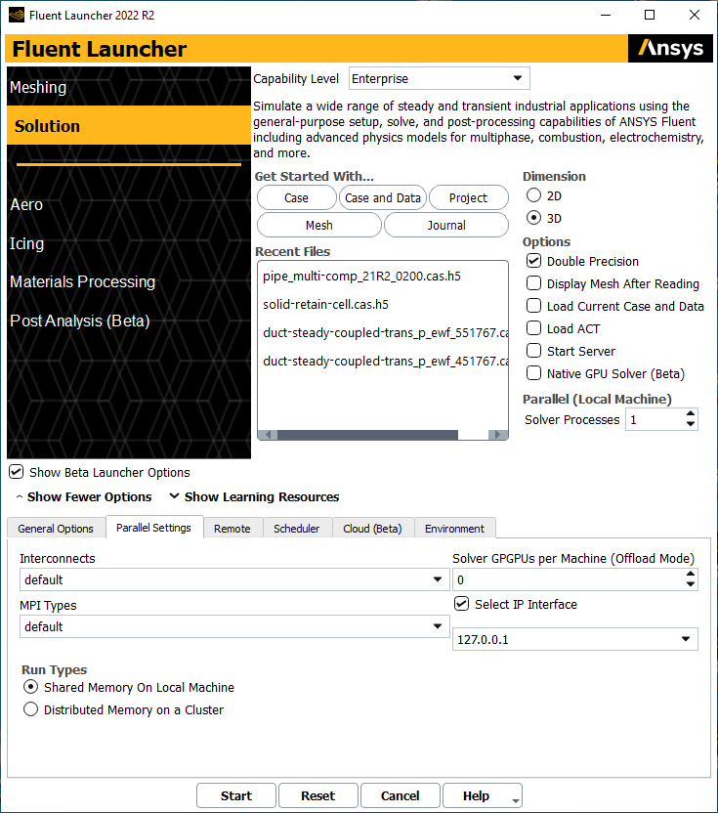The height and width of the screenshot is (813, 718).
Task: Click the Start button
Action: 236,795
